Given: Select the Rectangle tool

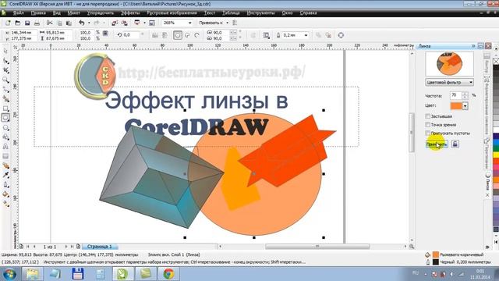Looking at the screenshot, I should click(5, 108).
